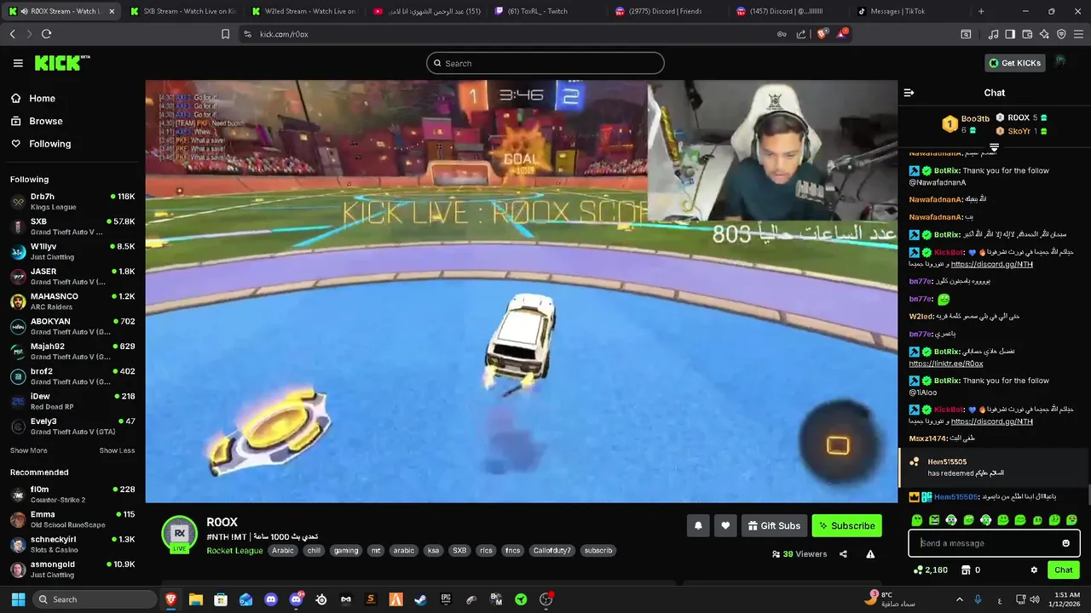Reload the page
1091x613 pixels.
click(46, 34)
